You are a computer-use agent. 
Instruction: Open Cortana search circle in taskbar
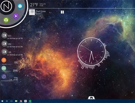pos(7,101)
